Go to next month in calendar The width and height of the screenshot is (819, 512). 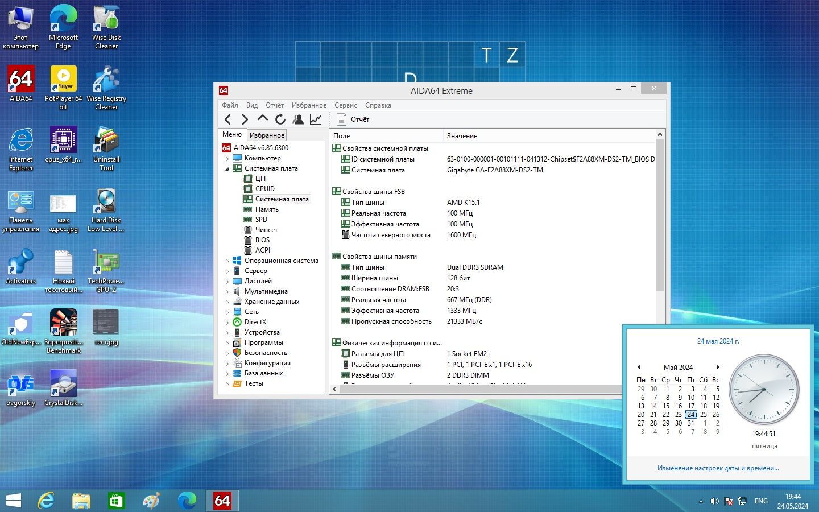[x=718, y=367]
